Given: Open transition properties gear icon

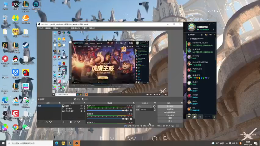Looking at the screenshot, I should [x=154, y=107].
